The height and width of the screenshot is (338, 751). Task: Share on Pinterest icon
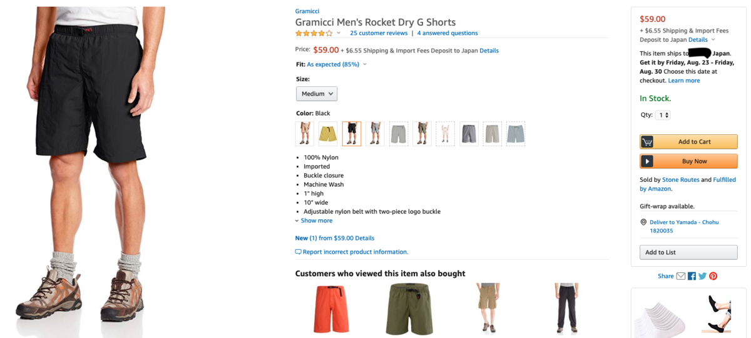[713, 276]
